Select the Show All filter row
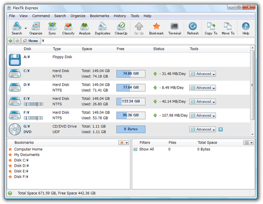 point(193,149)
